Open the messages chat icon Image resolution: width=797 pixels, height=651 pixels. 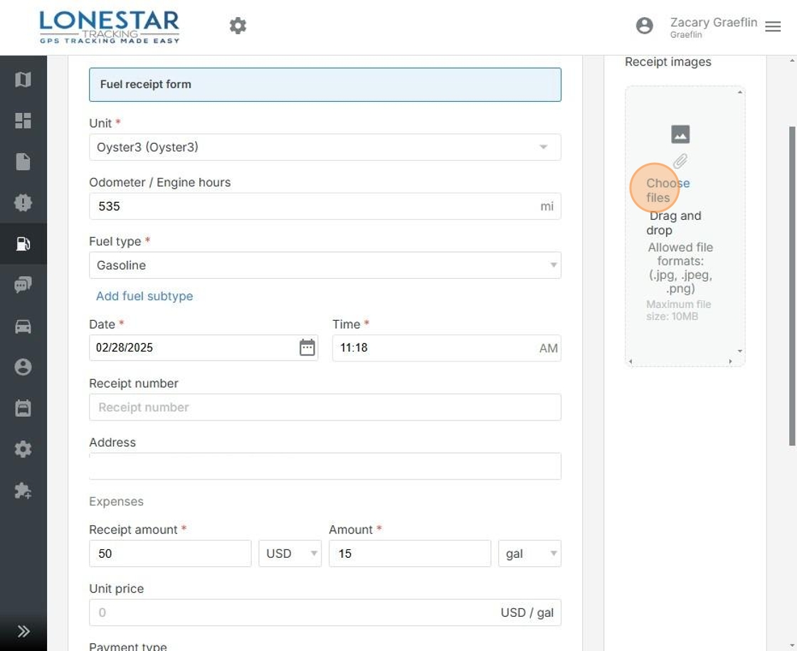[23, 285]
